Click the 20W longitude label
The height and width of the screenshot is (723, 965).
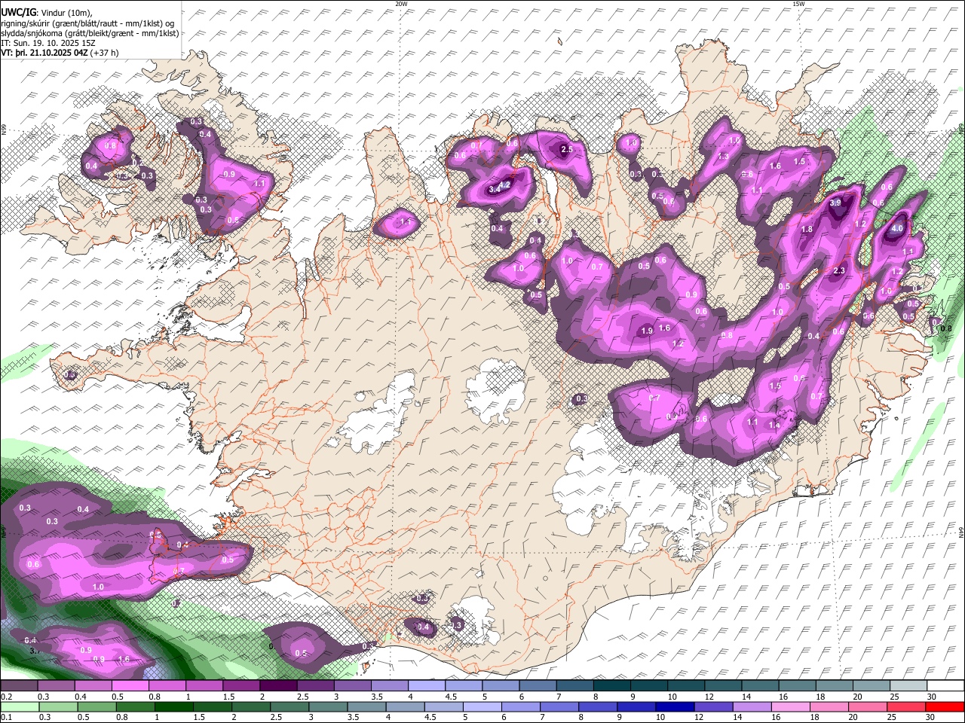pos(401,4)
